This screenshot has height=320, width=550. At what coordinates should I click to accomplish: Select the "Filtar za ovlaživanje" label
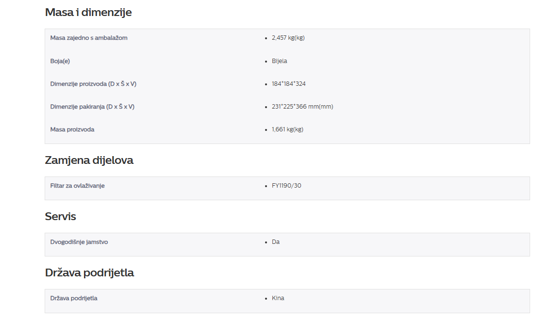(x=78, y=186)
